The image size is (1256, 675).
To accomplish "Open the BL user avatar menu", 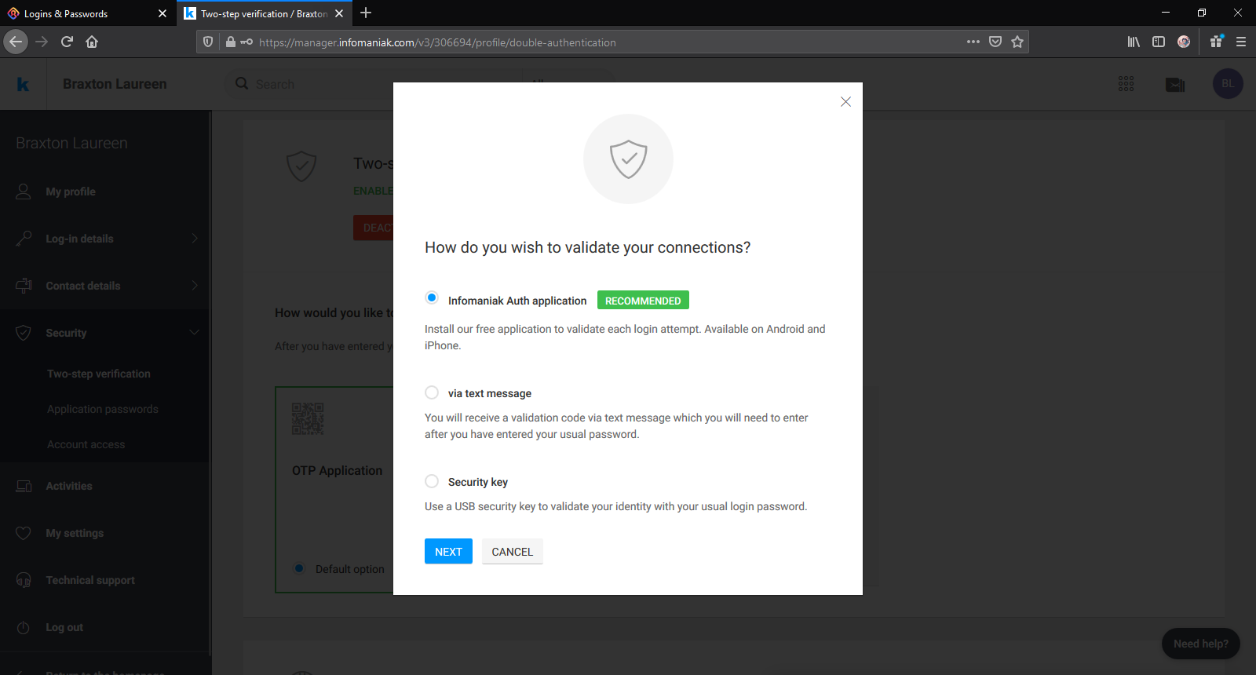I will pos(1228,84).
